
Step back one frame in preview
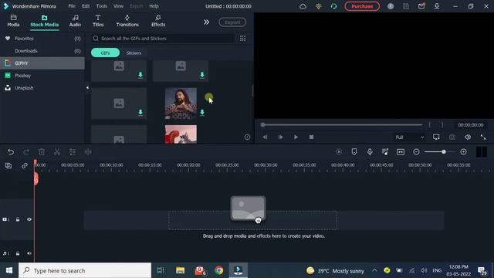tap(265, 137)
